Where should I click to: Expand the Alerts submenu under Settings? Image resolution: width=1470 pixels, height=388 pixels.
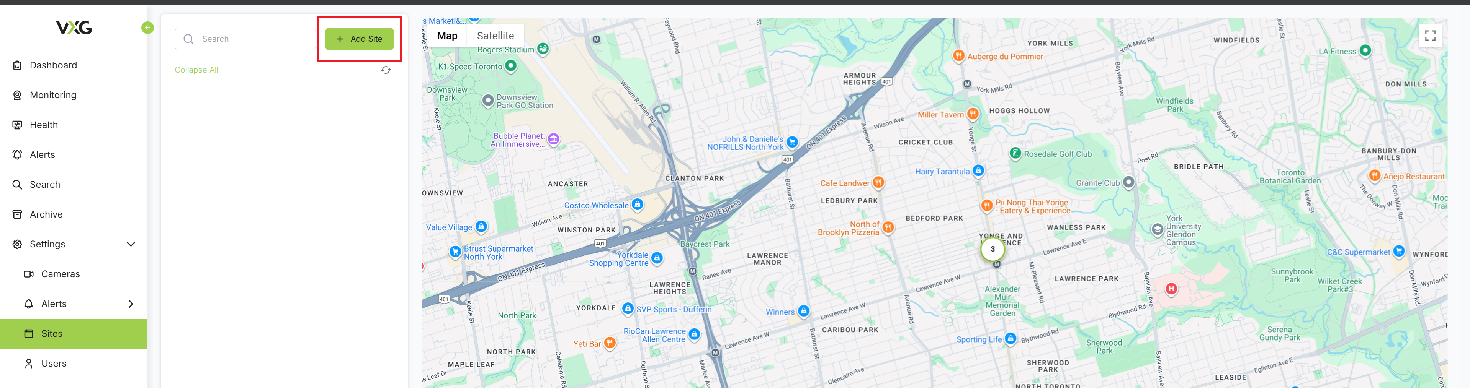pyautogui.click(x=131, y=304)
